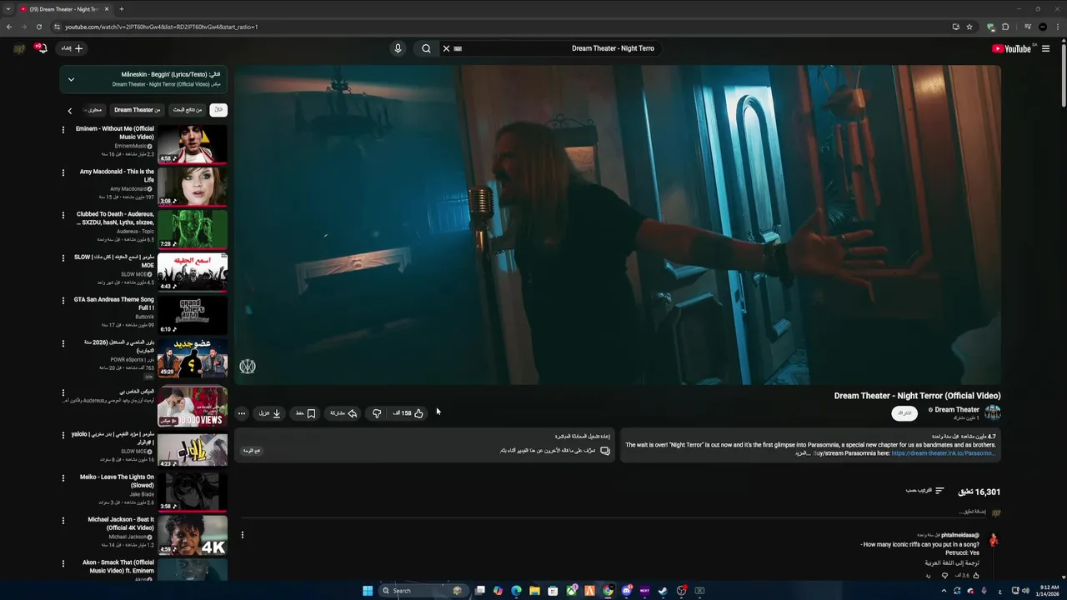Open the phtalmeidaaa commenter profile

pos(960,535)
